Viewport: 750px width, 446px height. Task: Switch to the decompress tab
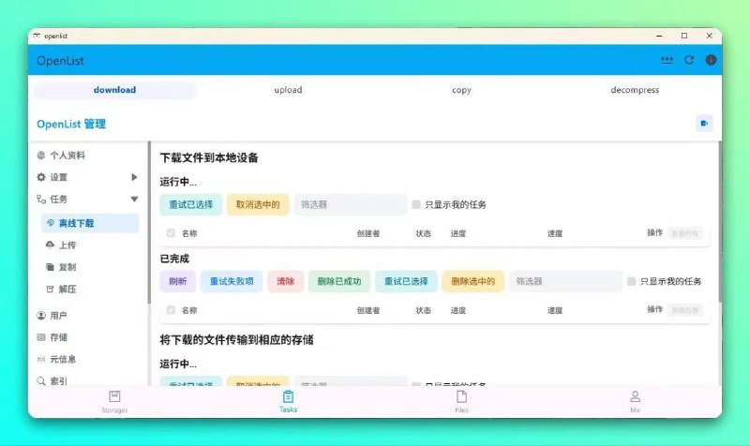coord(635,90)
